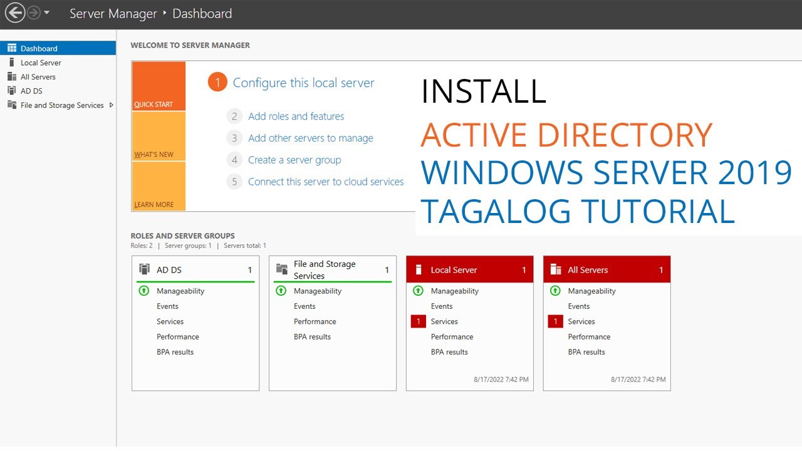Click the Local Server tile icon
This screenshot has height=451, width=802.
(419, 269)
